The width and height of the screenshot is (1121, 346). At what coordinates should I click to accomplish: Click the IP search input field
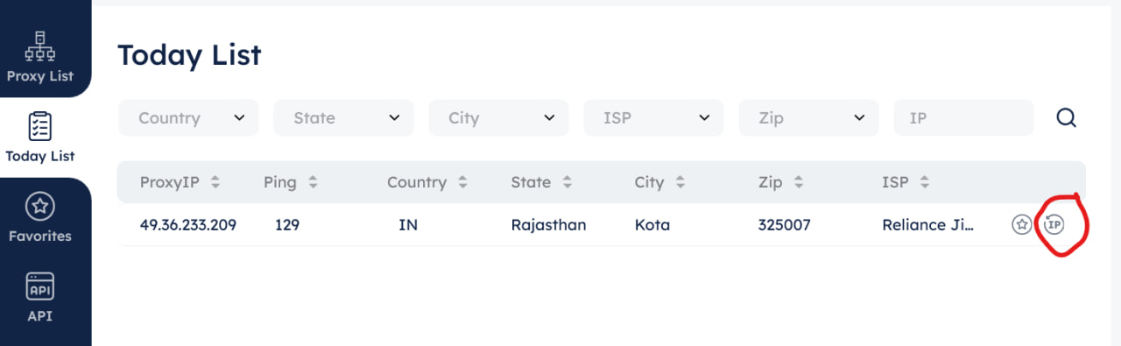963,117
